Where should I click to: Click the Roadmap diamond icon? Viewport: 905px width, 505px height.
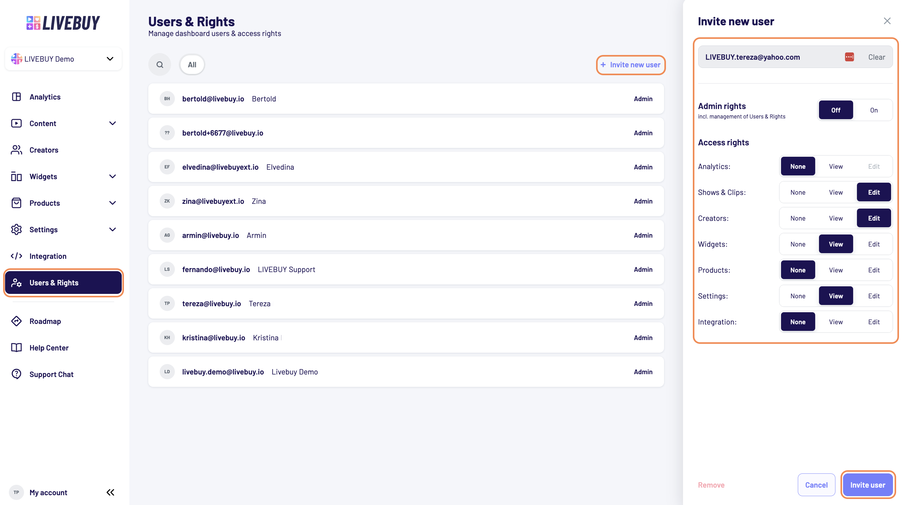click(16, 321)
